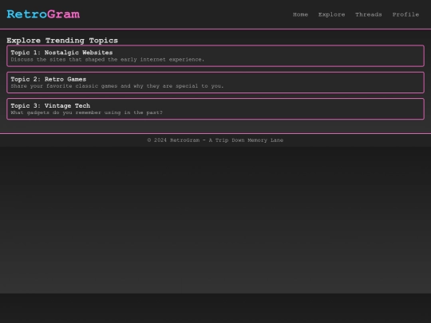This screenshot has height=323, width=431.
Task: Click the RetroGram logo
Action: pos(43,14)
